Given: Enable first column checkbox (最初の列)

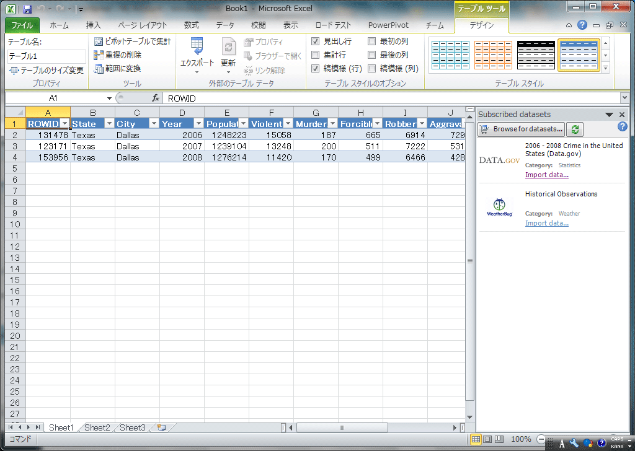Looking at the screenshot, I should click(x=371, y=41).
